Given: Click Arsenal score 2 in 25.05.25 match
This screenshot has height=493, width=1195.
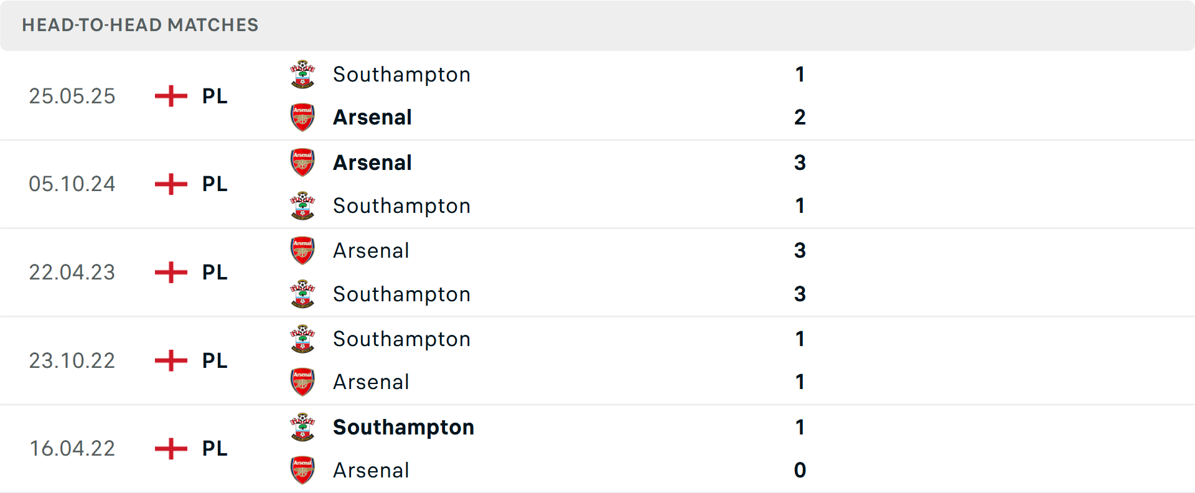Looking at the screenshot, I should tap(800, 117).
